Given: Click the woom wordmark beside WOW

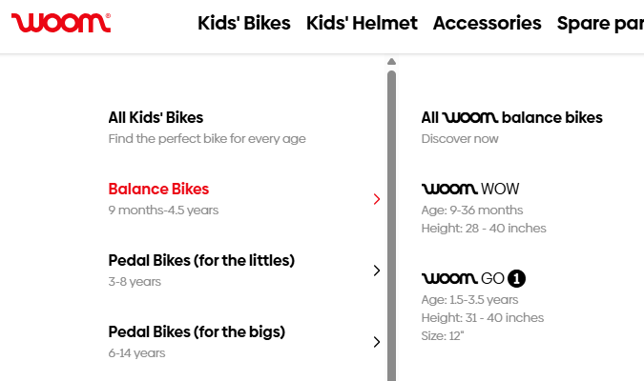Looking at the screenshot, I should tap(449, 189).
